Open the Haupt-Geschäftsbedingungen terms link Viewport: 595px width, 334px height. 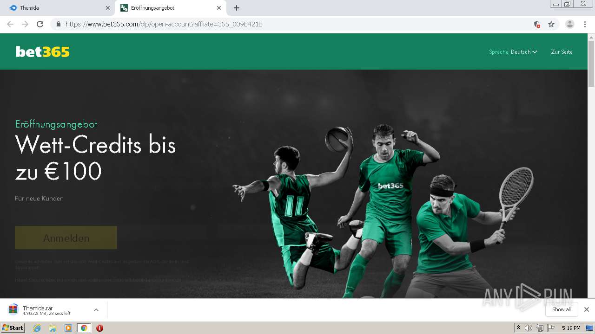pyautogui.click(x=98, y=280)
